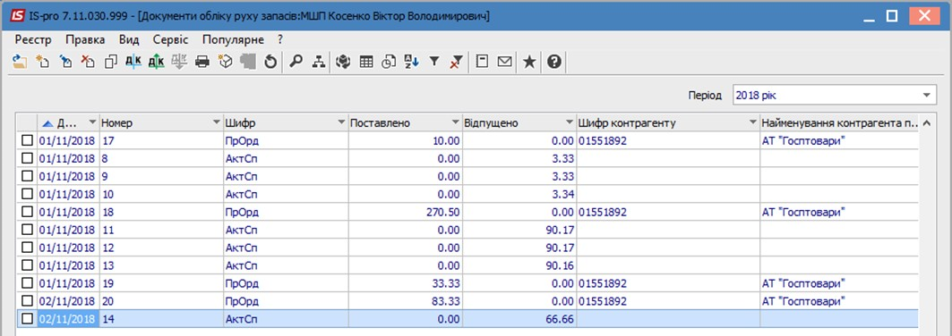Click the green ДК post icon
Viewport: 952px width, 336px height.
[156, 62]
